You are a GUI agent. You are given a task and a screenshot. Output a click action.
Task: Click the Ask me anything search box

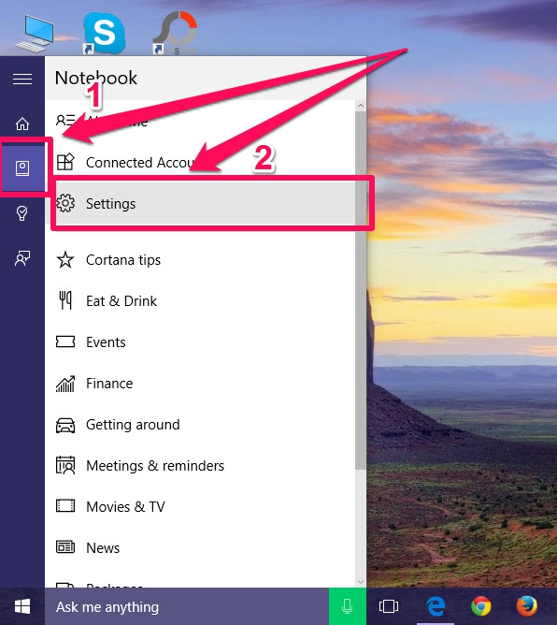click(187, 606)
